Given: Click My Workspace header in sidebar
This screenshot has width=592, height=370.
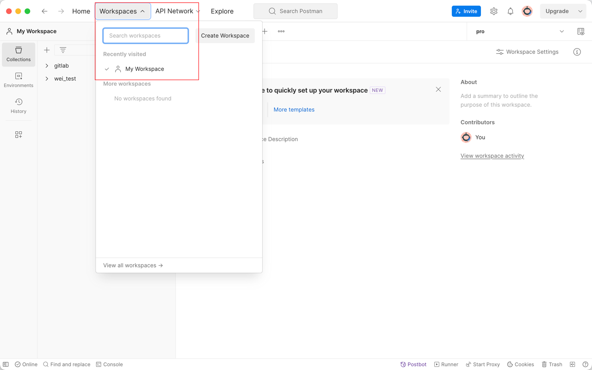Looking at the screenshot, I should (31, 31).
